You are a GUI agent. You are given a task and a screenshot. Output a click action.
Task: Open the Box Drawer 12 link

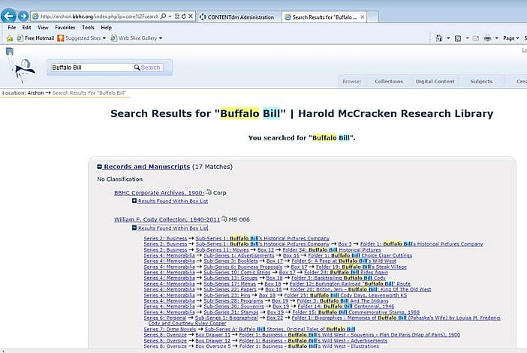click(213, 340)
